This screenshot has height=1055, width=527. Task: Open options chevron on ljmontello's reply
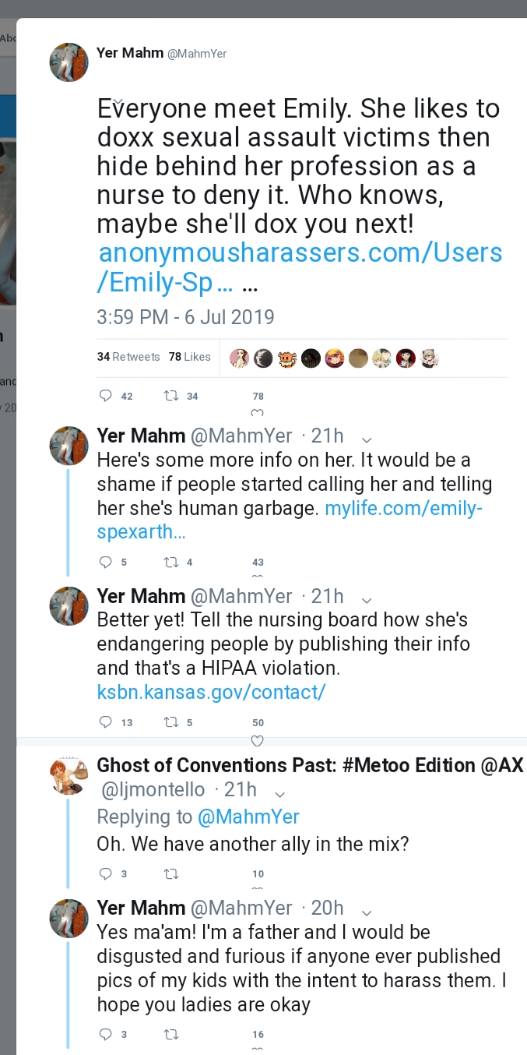(x=280, y=794)
